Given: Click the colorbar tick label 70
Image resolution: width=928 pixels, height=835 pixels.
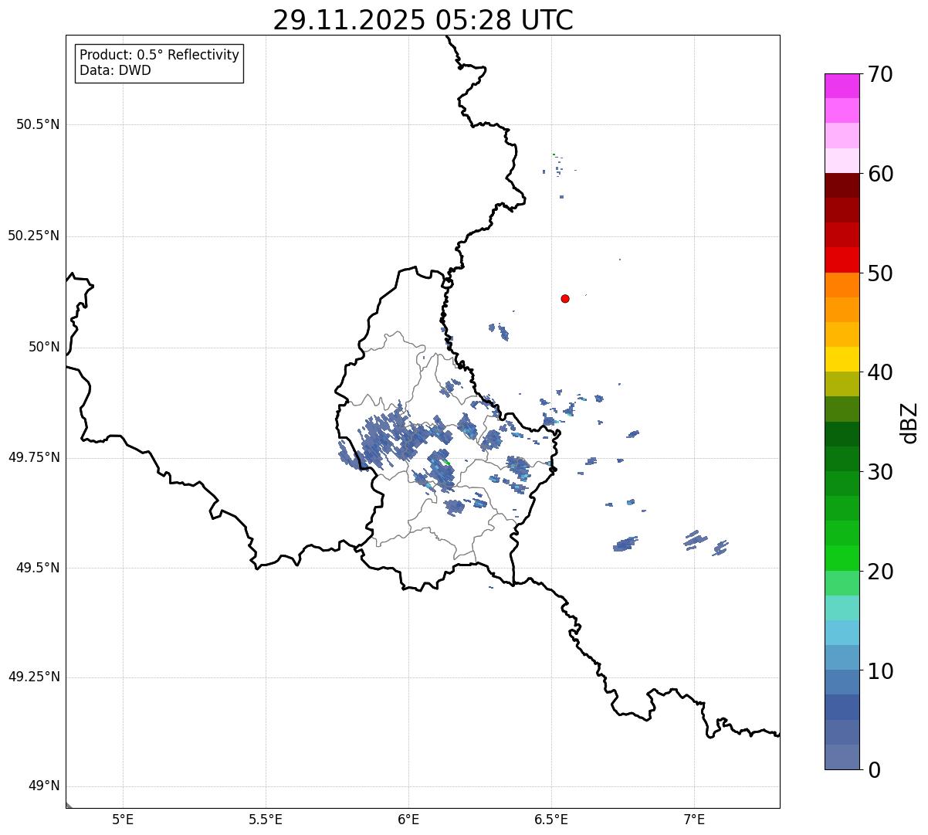Looking at the screenshot, I should (x=880, y=74).
